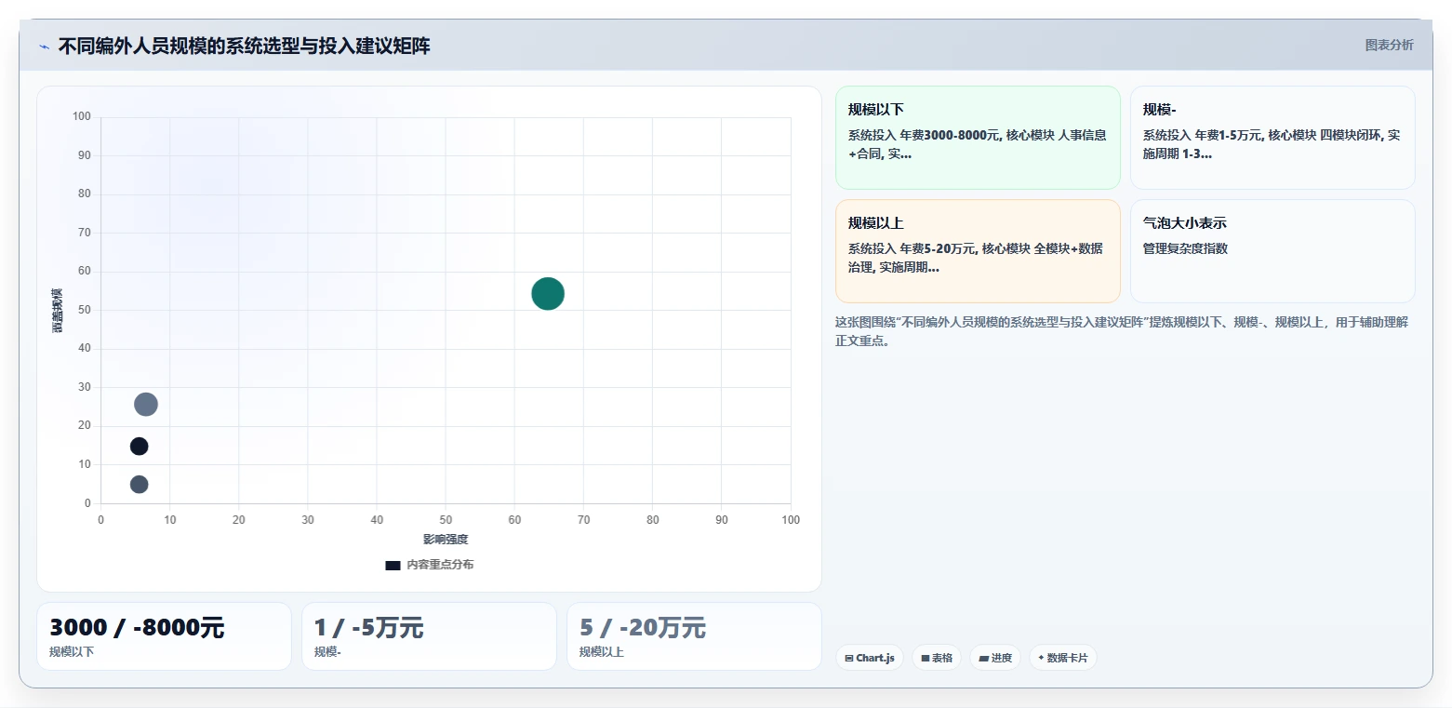Viewport: 1452px width, 708px height.
Task: Click the y-axis tick label 100
Action: click(82, 116)
